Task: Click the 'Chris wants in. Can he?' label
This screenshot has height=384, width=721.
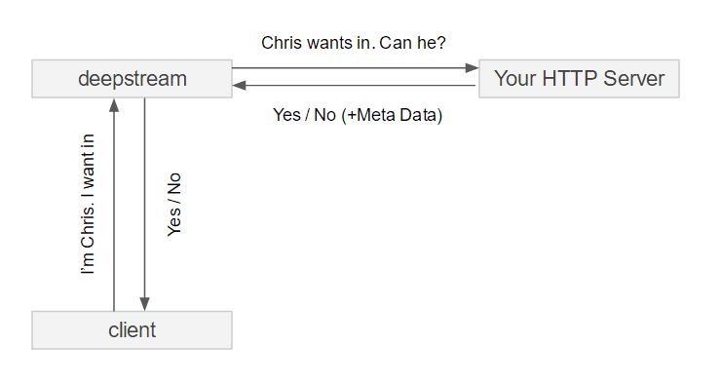Action: point(354,43)
